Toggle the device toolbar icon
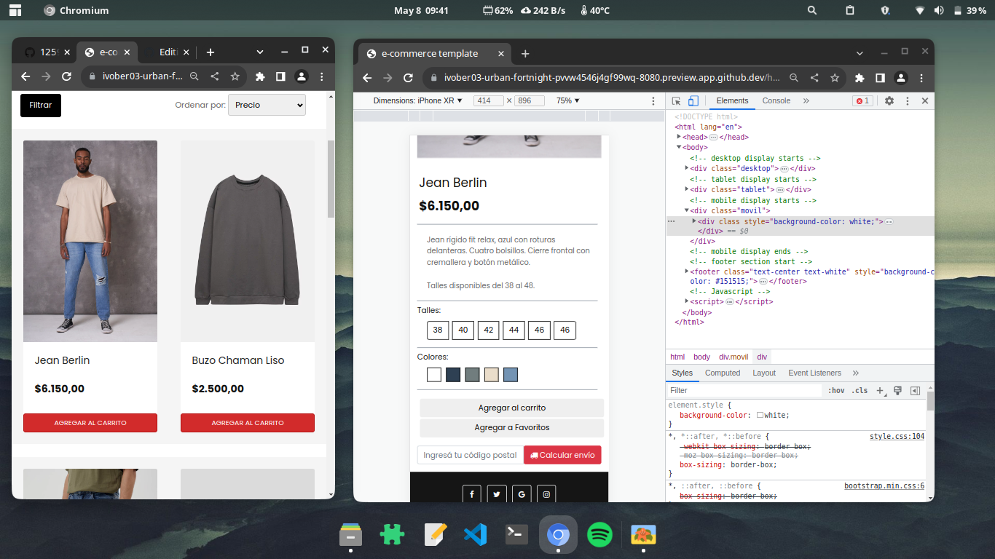The image size is (995, 559). (x=693, y=100)
